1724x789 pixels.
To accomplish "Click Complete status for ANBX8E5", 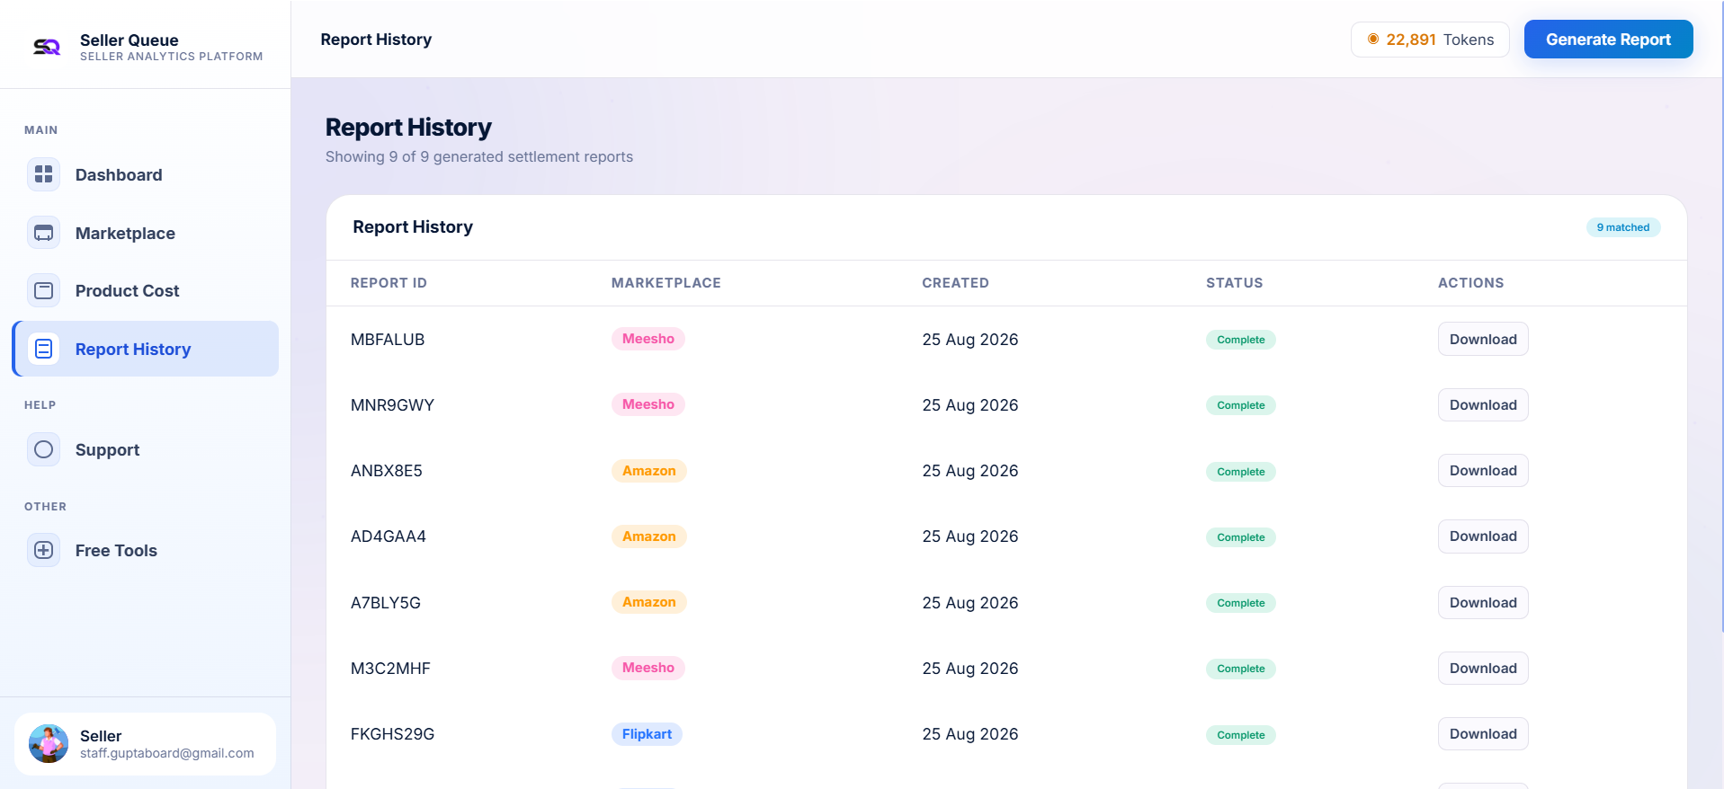I will pos(1241,472).
